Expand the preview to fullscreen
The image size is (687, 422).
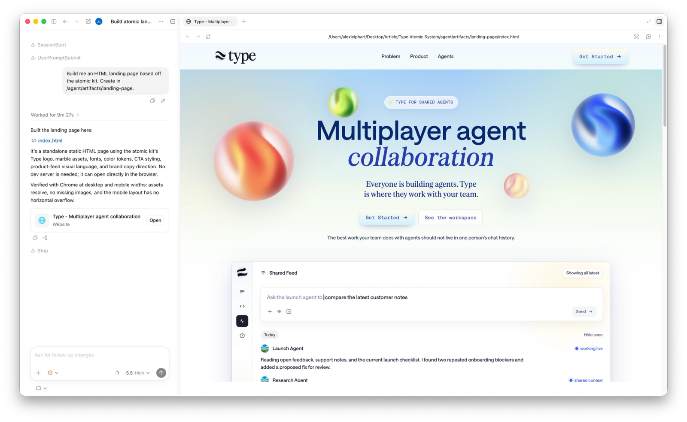click(648, 21)
